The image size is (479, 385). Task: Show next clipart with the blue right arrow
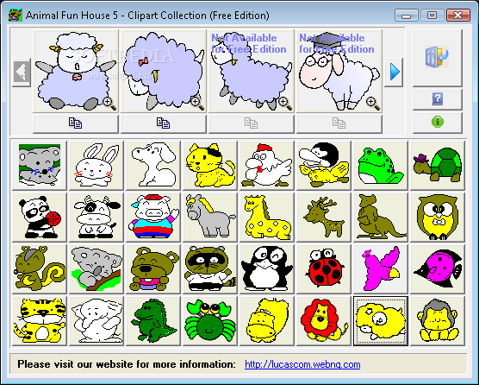394,73
